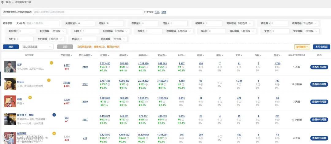Open the 专栏增幅 dropdown
The height and width of the screenshot is (144, 331).
coord(56,39)
